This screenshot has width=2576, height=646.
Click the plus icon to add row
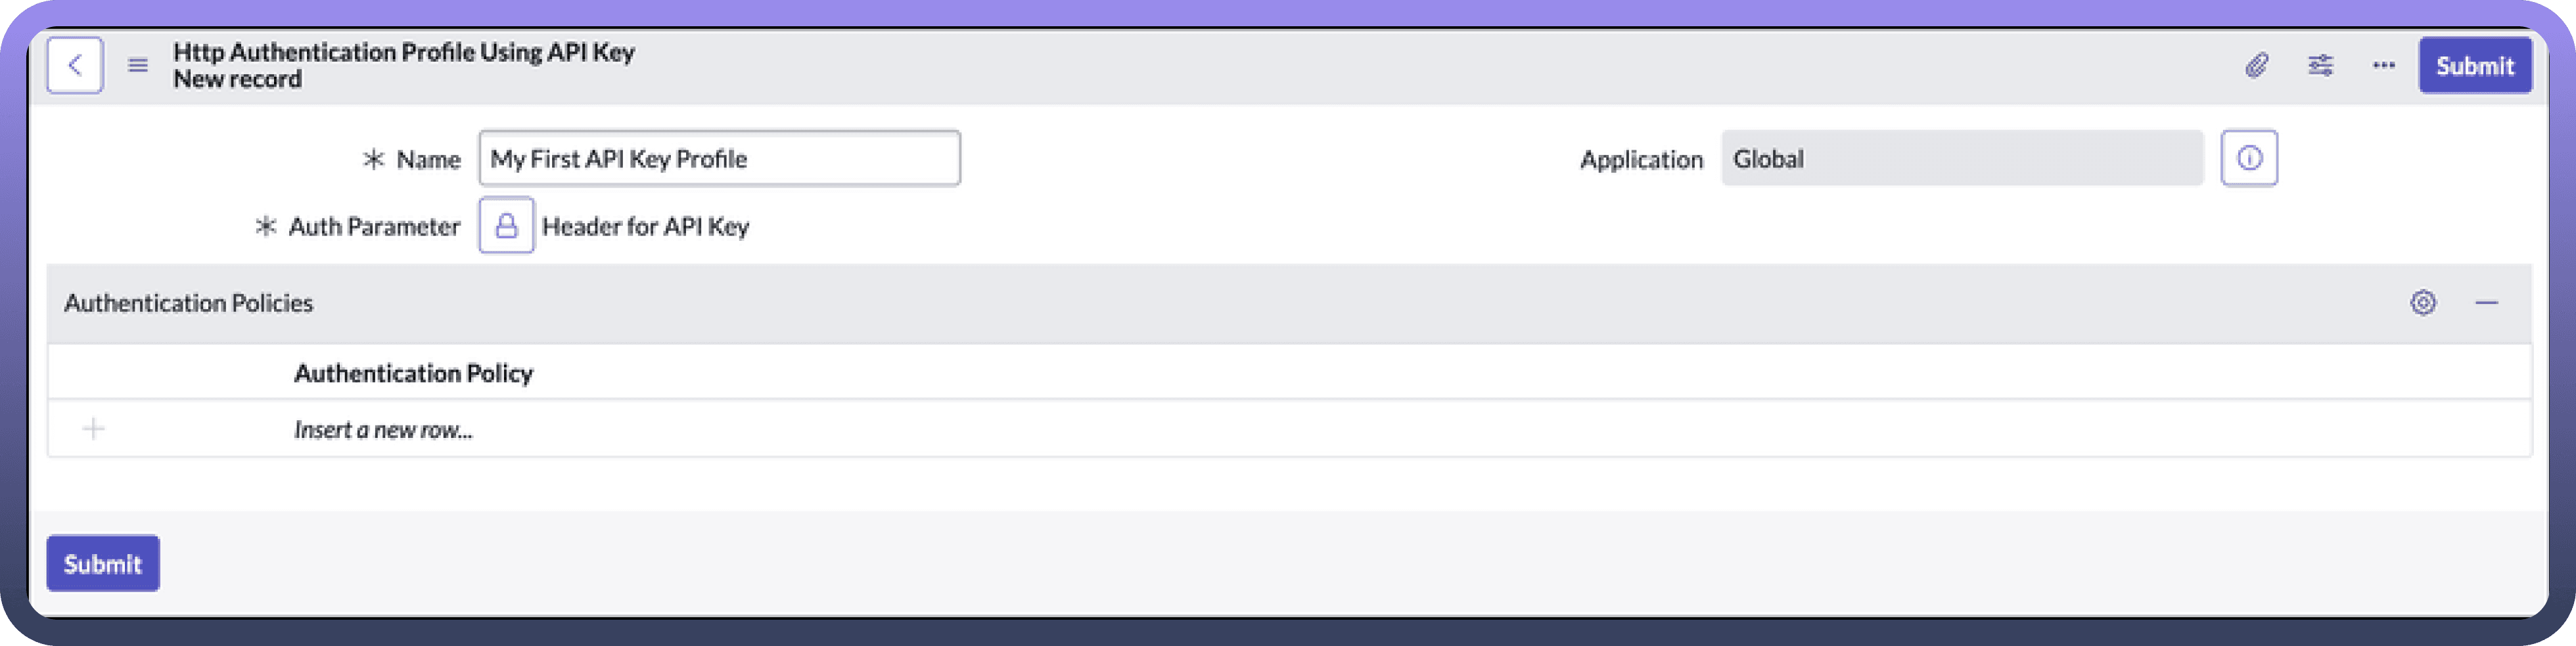[x=94, y=429]
